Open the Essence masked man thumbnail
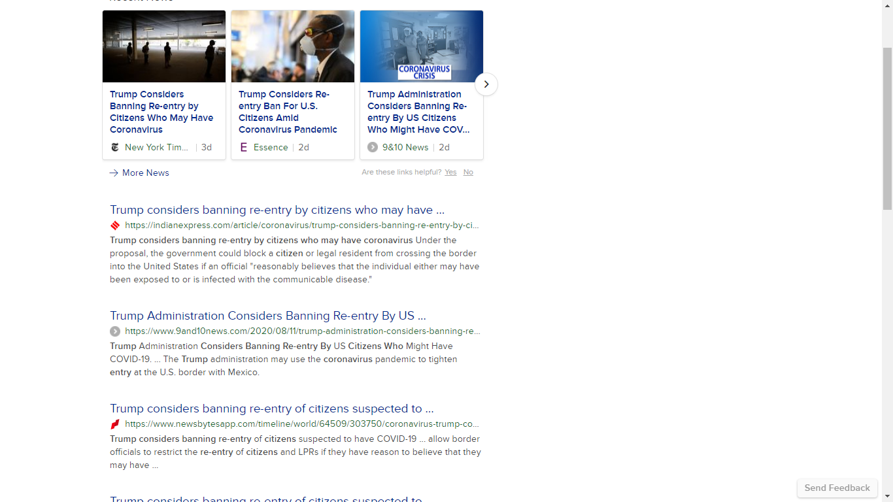This screenshot has height=502, width=893. pos(293,46)
